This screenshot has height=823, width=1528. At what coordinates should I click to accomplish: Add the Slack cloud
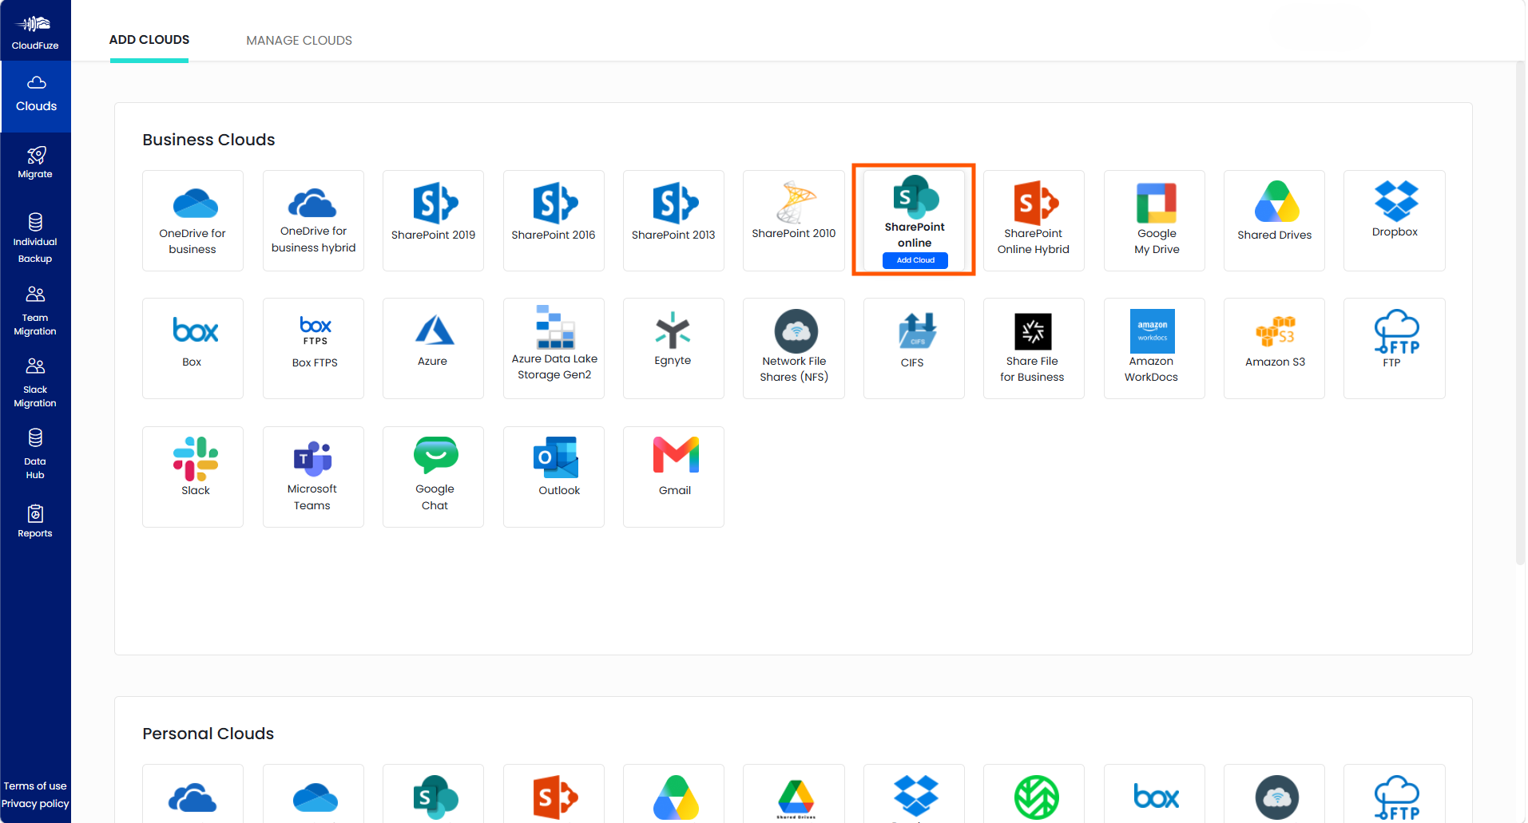click(x=192, y=477)
